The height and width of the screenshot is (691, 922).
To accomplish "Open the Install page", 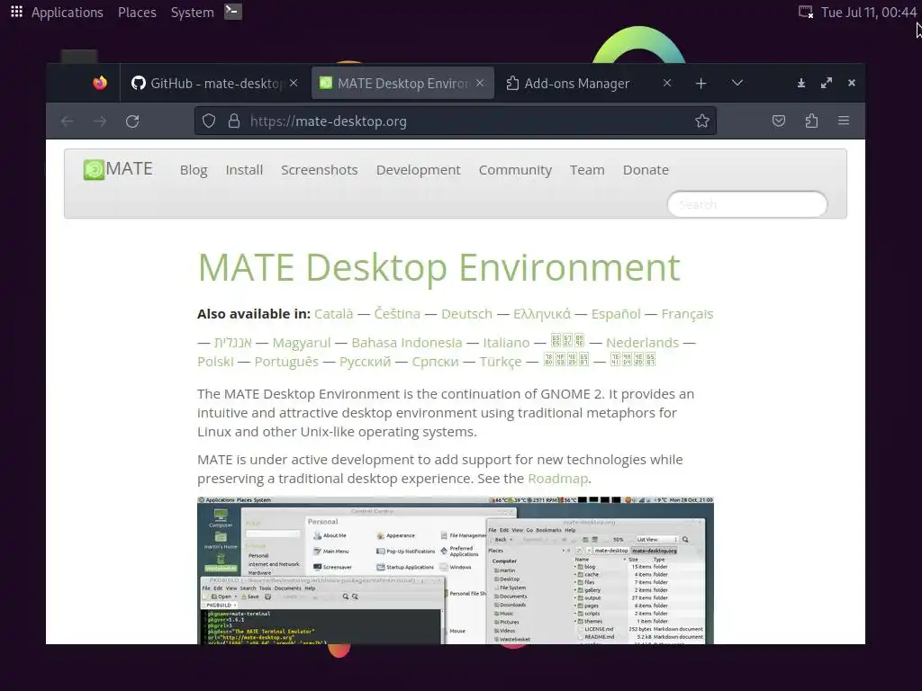I will click(x=244, y=170).
